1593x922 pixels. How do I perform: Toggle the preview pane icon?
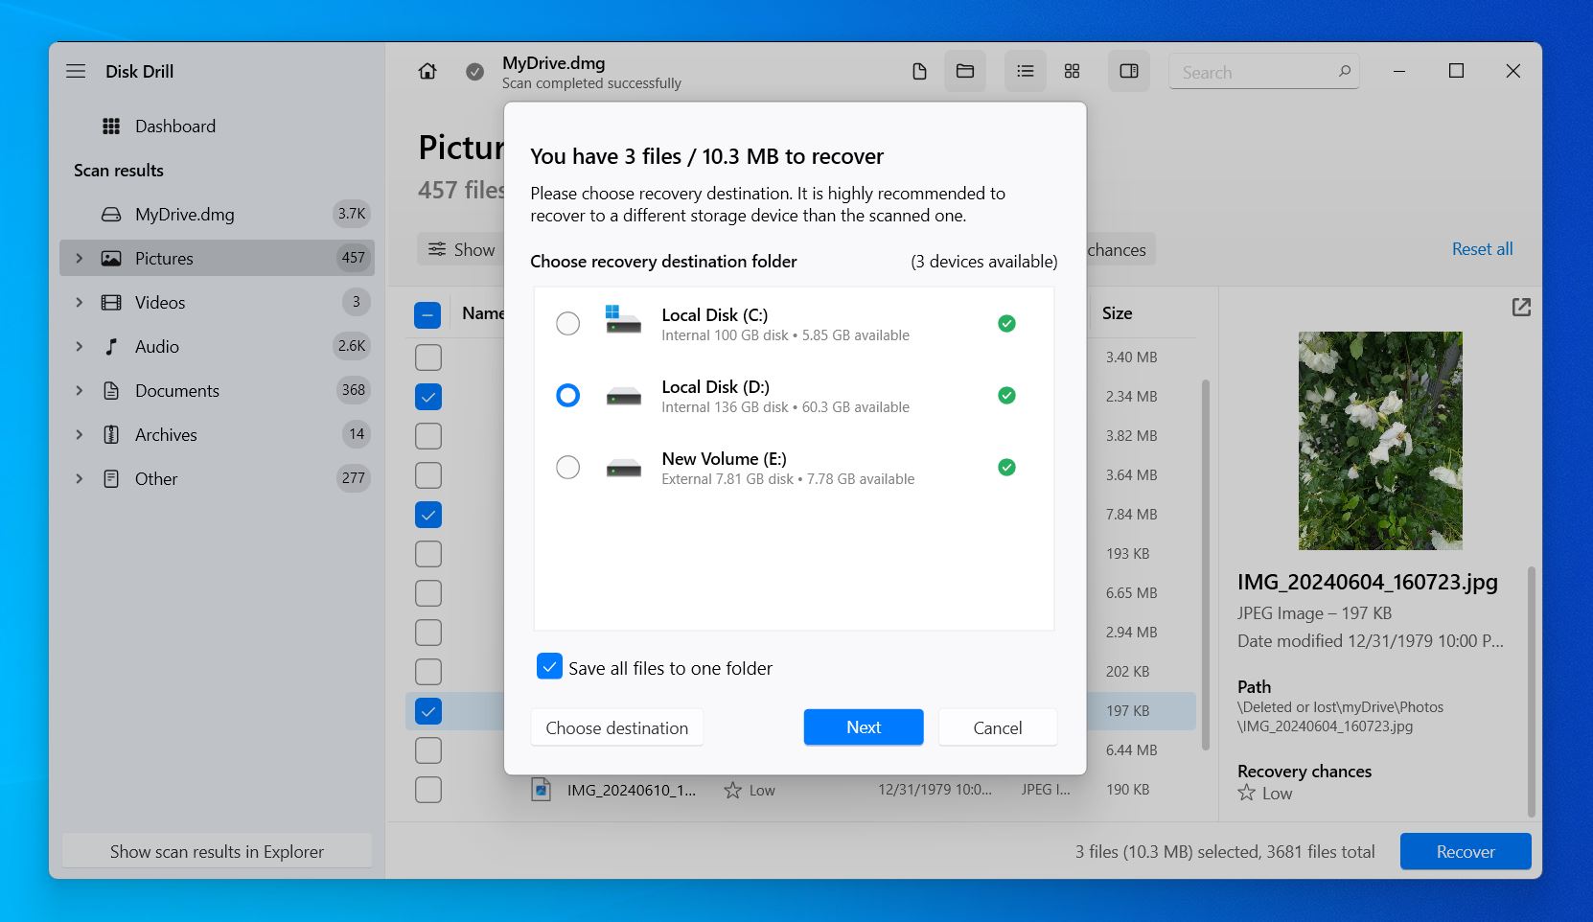tap(1129, 71)
